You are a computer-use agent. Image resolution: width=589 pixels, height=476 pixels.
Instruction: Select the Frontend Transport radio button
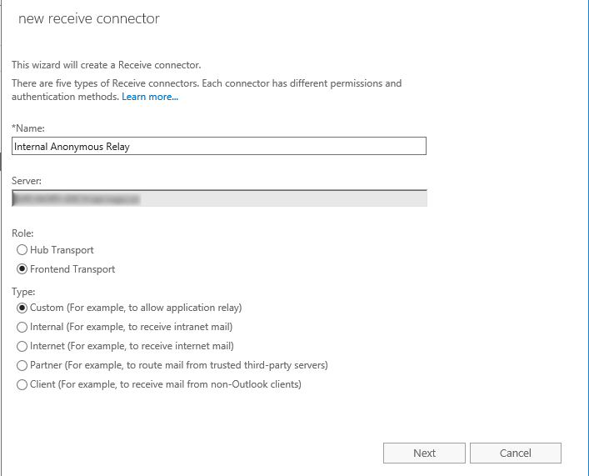(x=22, y=268)
